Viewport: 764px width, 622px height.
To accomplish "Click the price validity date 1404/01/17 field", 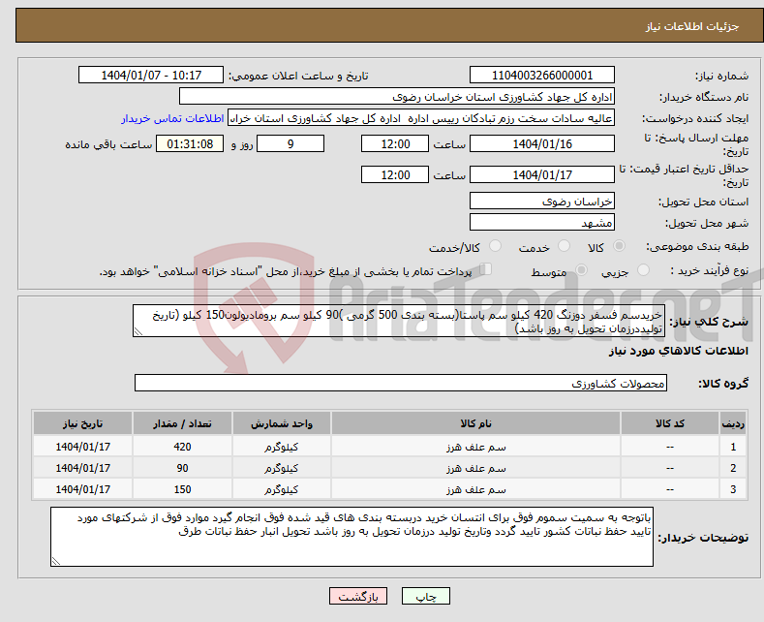I will click(x=542, y=174).
